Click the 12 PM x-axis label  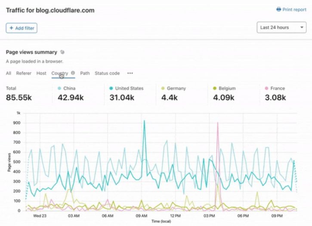point(175,216)
